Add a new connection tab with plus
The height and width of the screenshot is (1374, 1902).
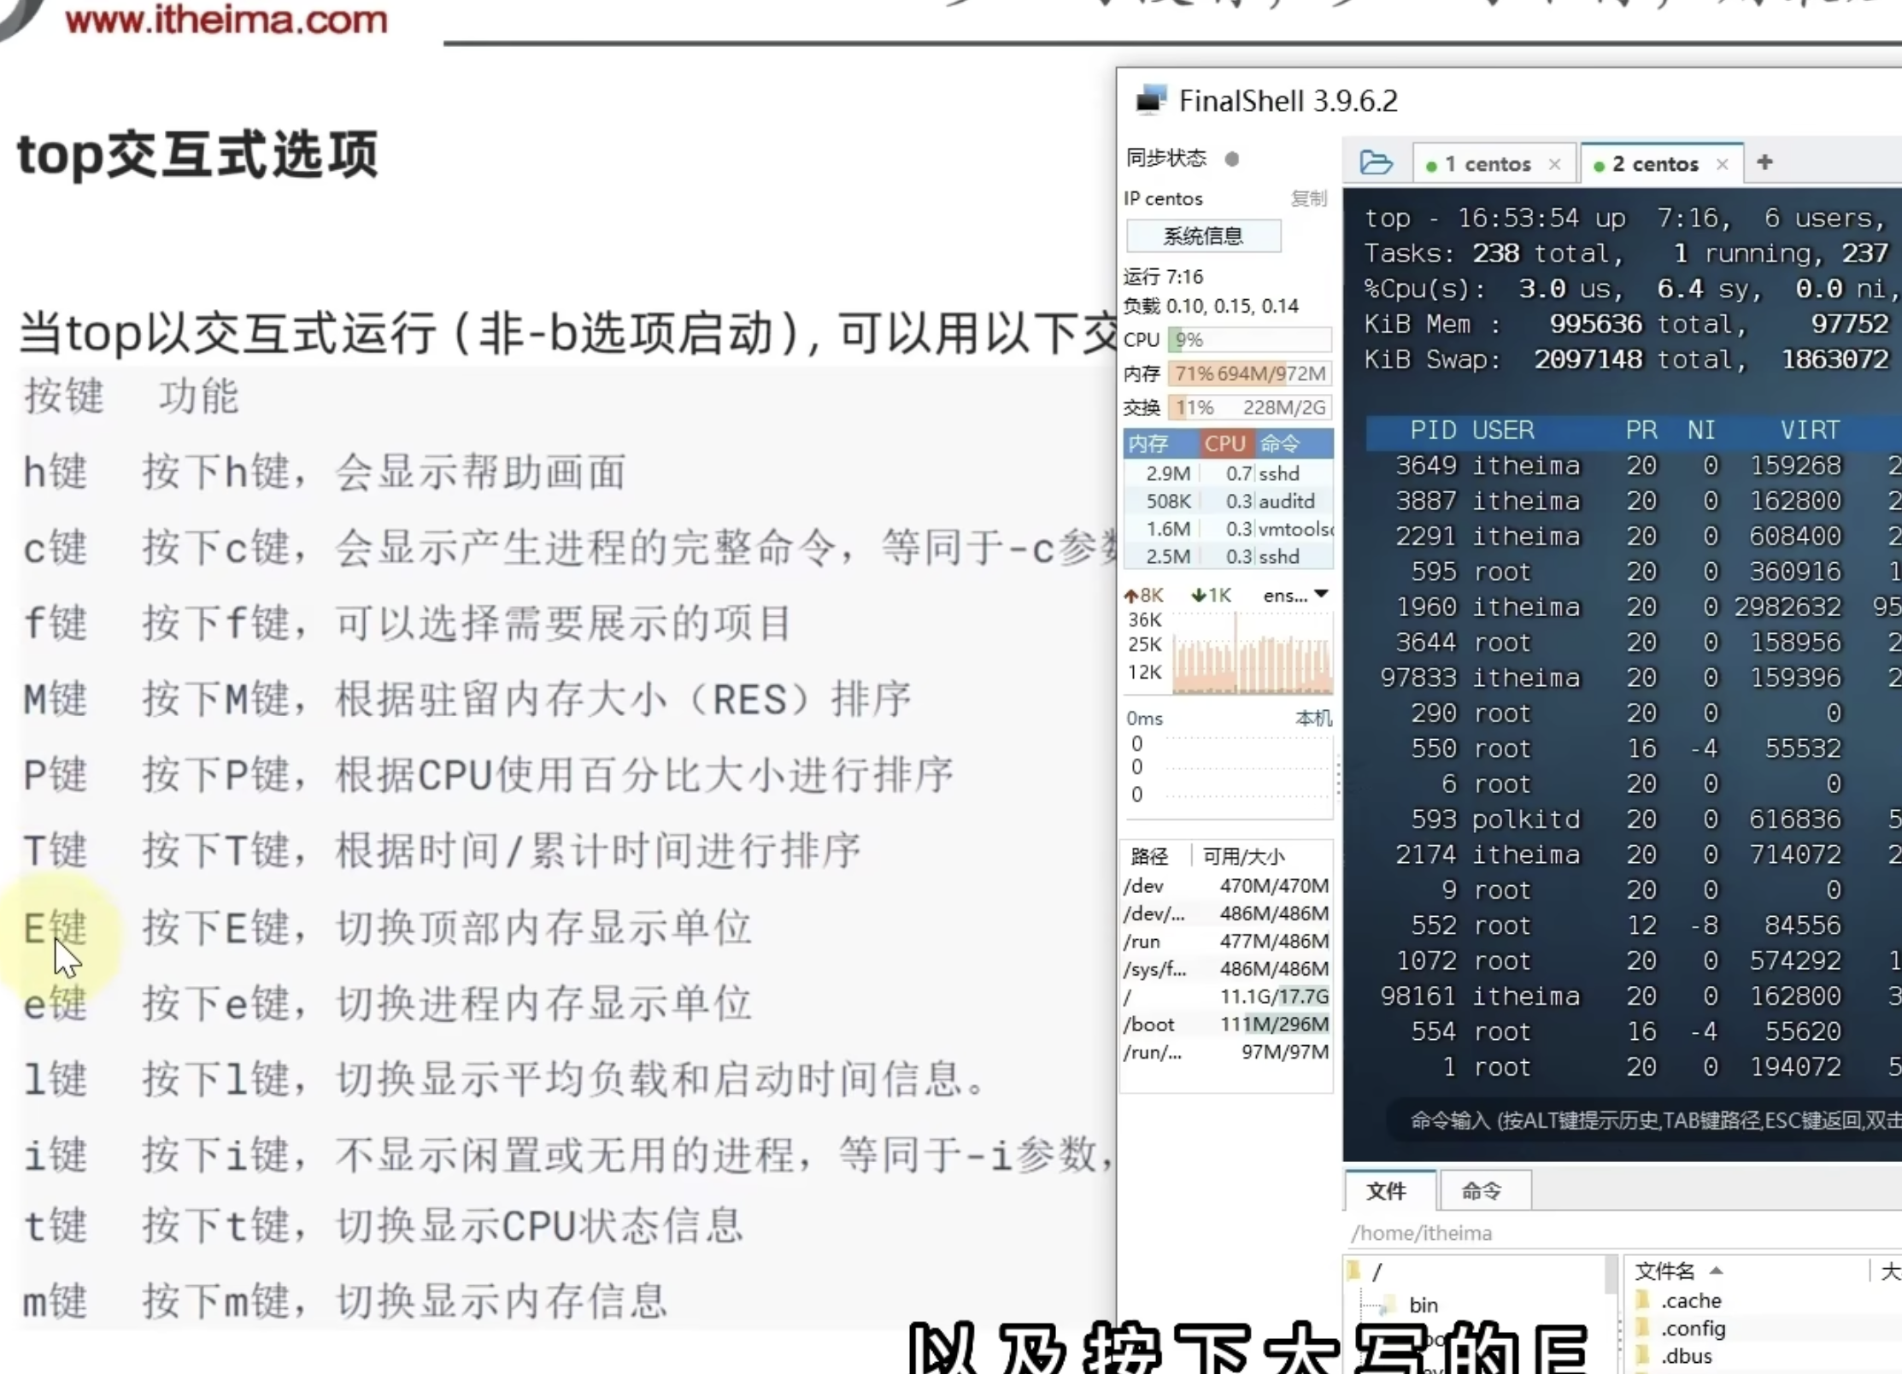click(x=1764, y=162)
